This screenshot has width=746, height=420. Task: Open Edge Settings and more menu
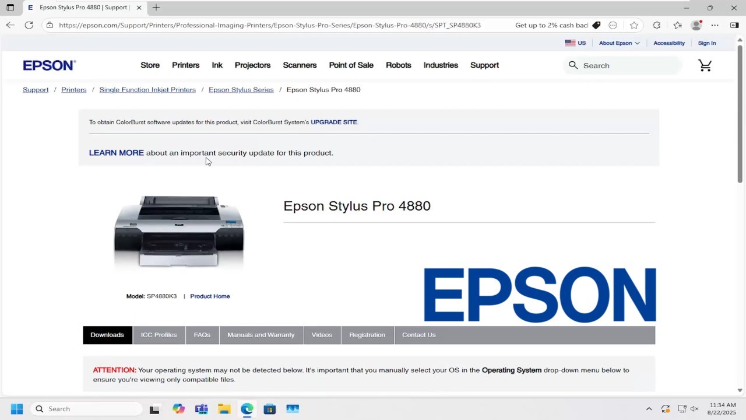(x=715, y=25)
